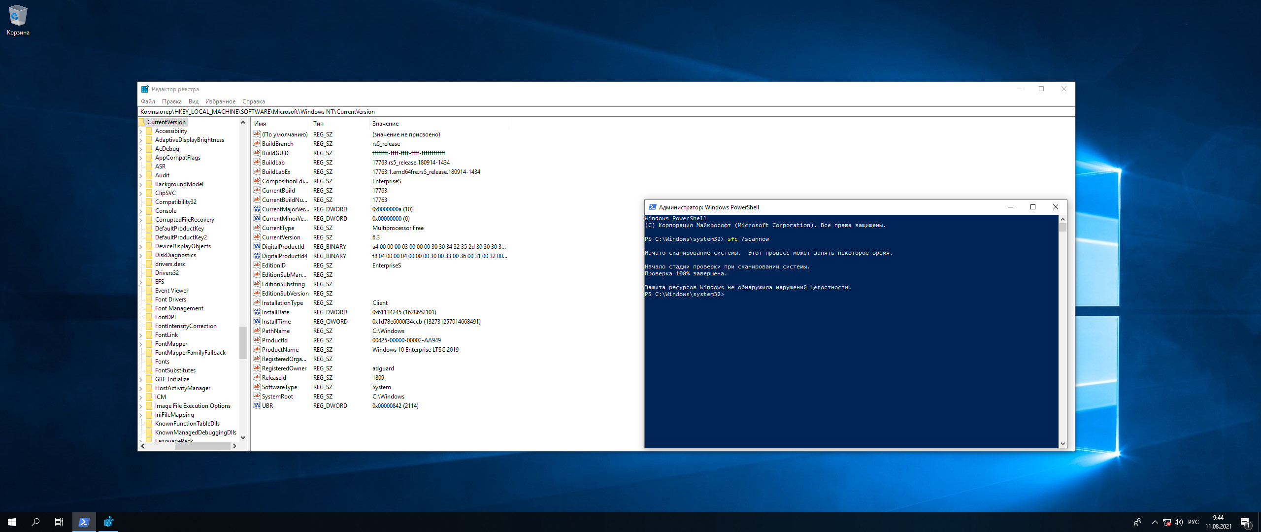Expand the Image File Execution Options key

coord(141,406)
